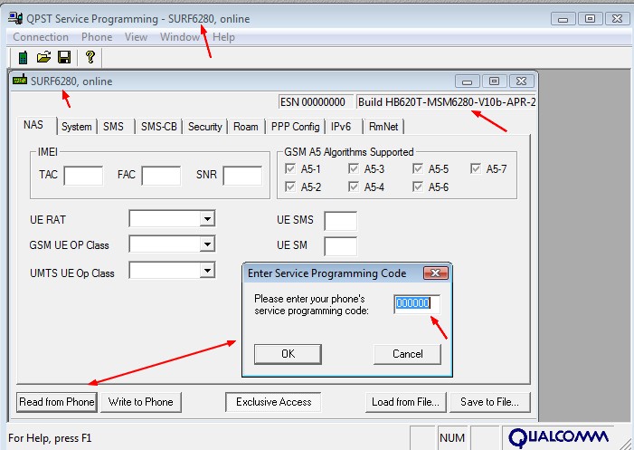Click the Save to File button
Screen dimensions: 634x450
coord(489,402)
